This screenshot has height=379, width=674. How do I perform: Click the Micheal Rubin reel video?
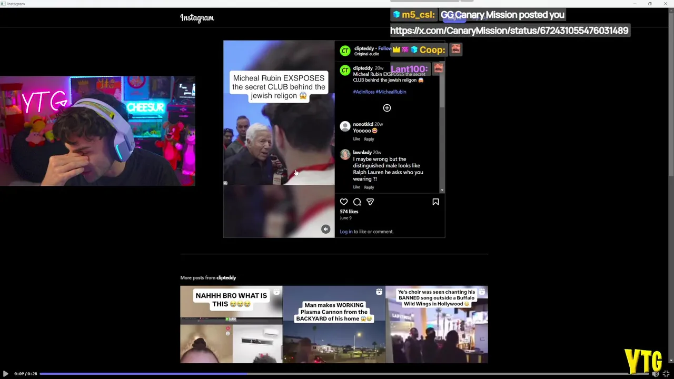(279, 139)
